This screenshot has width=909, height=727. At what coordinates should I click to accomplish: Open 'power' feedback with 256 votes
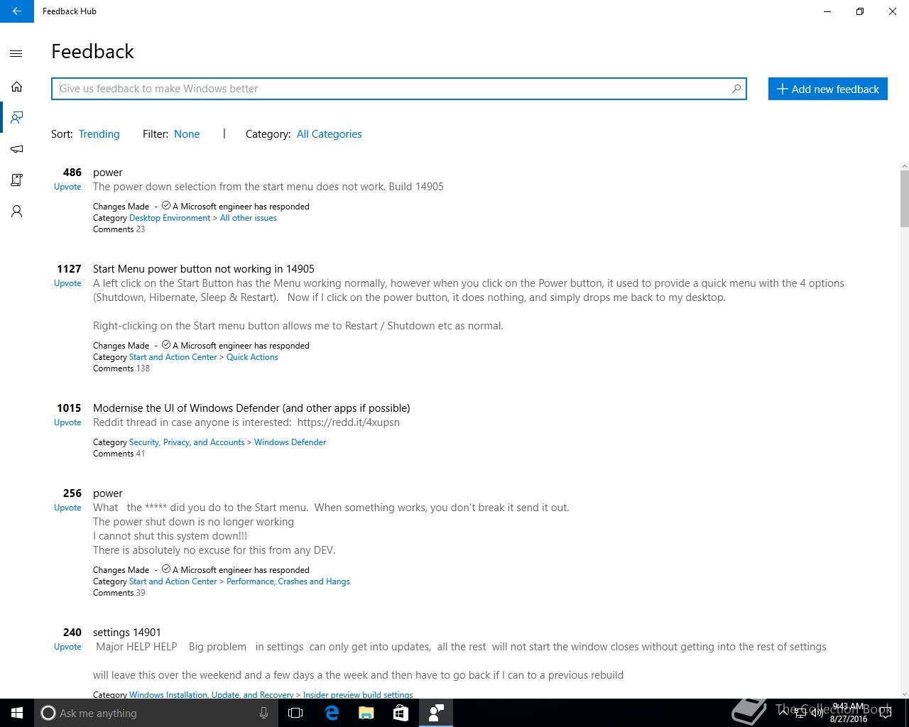click(108, 493)
